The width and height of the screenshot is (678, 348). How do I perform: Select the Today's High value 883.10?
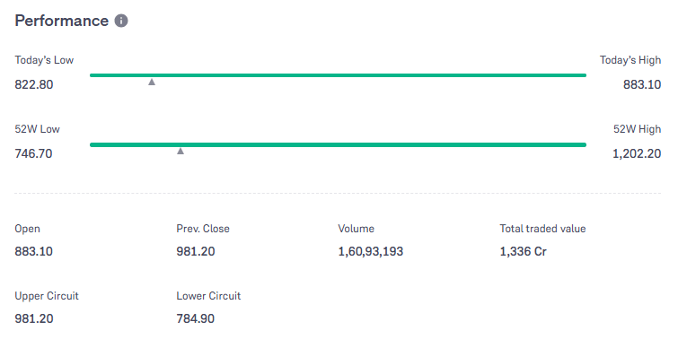pyautogui.click(x=642, y=84)
